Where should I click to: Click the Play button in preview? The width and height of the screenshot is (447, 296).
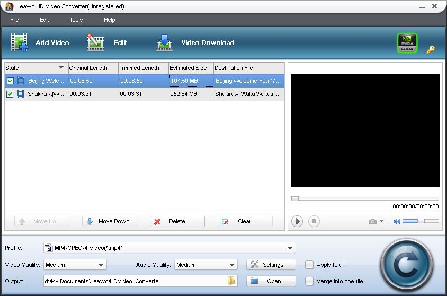pos(297,221)
